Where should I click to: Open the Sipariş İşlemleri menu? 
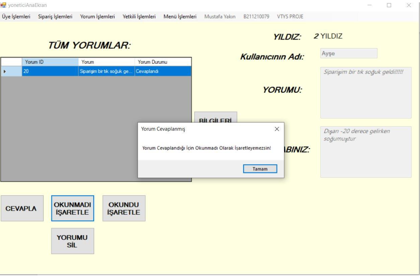(55, 17)
